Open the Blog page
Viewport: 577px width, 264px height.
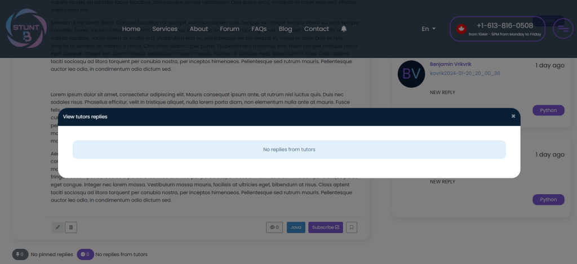click(285, 29)
